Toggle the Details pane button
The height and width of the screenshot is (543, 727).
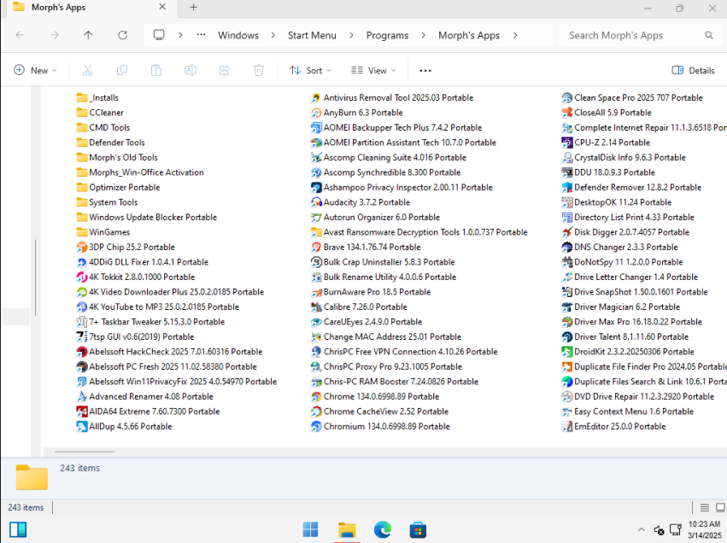pyautogui.click(x=693, y=70)
